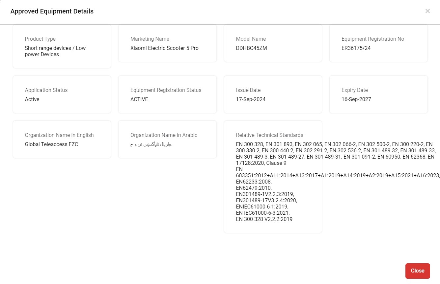Screen dimensions: 440x284
Task: Select the EN301489-17V3.2.4:2020 standard line
Action: [x=266, y=200]
